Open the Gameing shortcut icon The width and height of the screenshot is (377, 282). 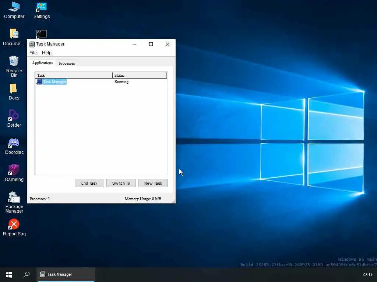14,173
